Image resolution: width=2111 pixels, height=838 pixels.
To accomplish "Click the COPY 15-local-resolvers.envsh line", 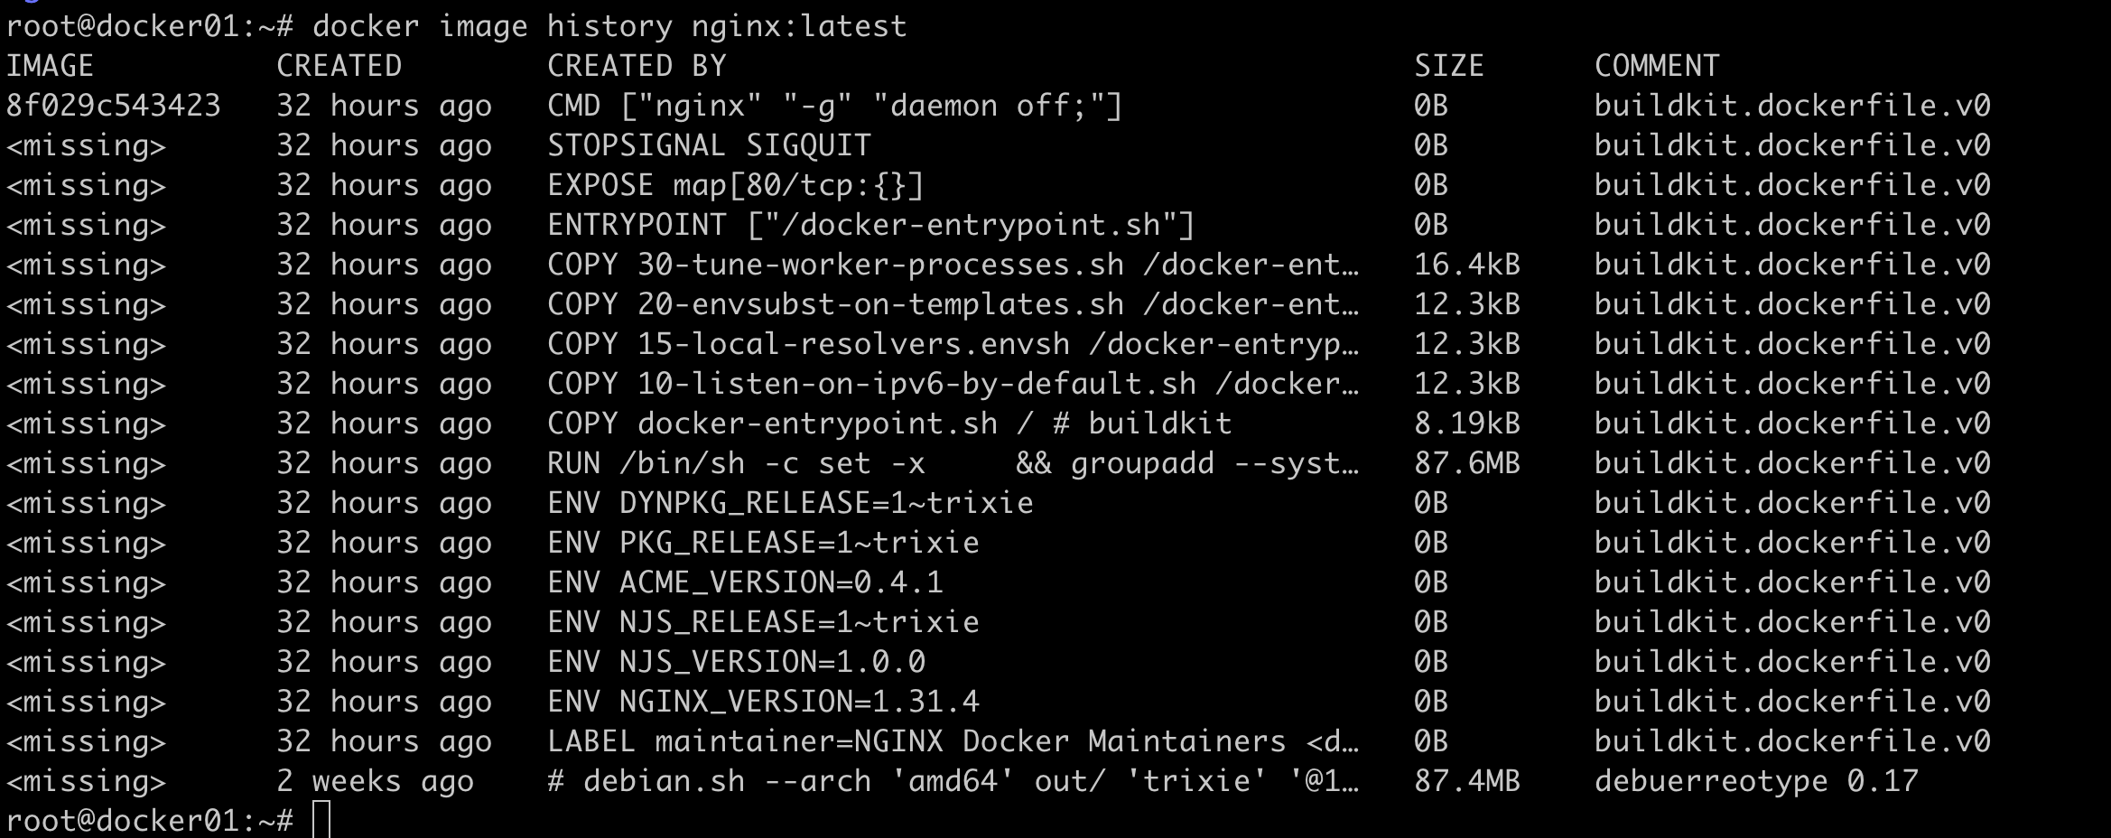I will coord(953,344).
